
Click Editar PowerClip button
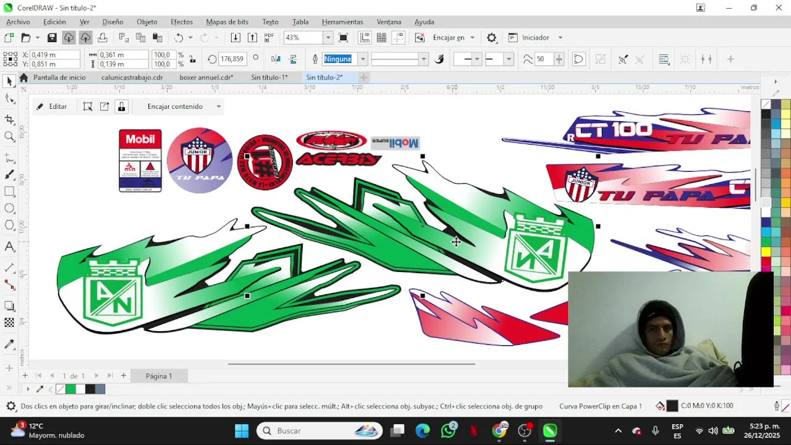click(51, 106)
